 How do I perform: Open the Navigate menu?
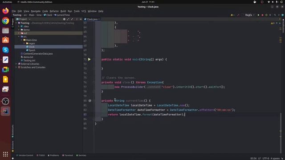coord(36,11)
